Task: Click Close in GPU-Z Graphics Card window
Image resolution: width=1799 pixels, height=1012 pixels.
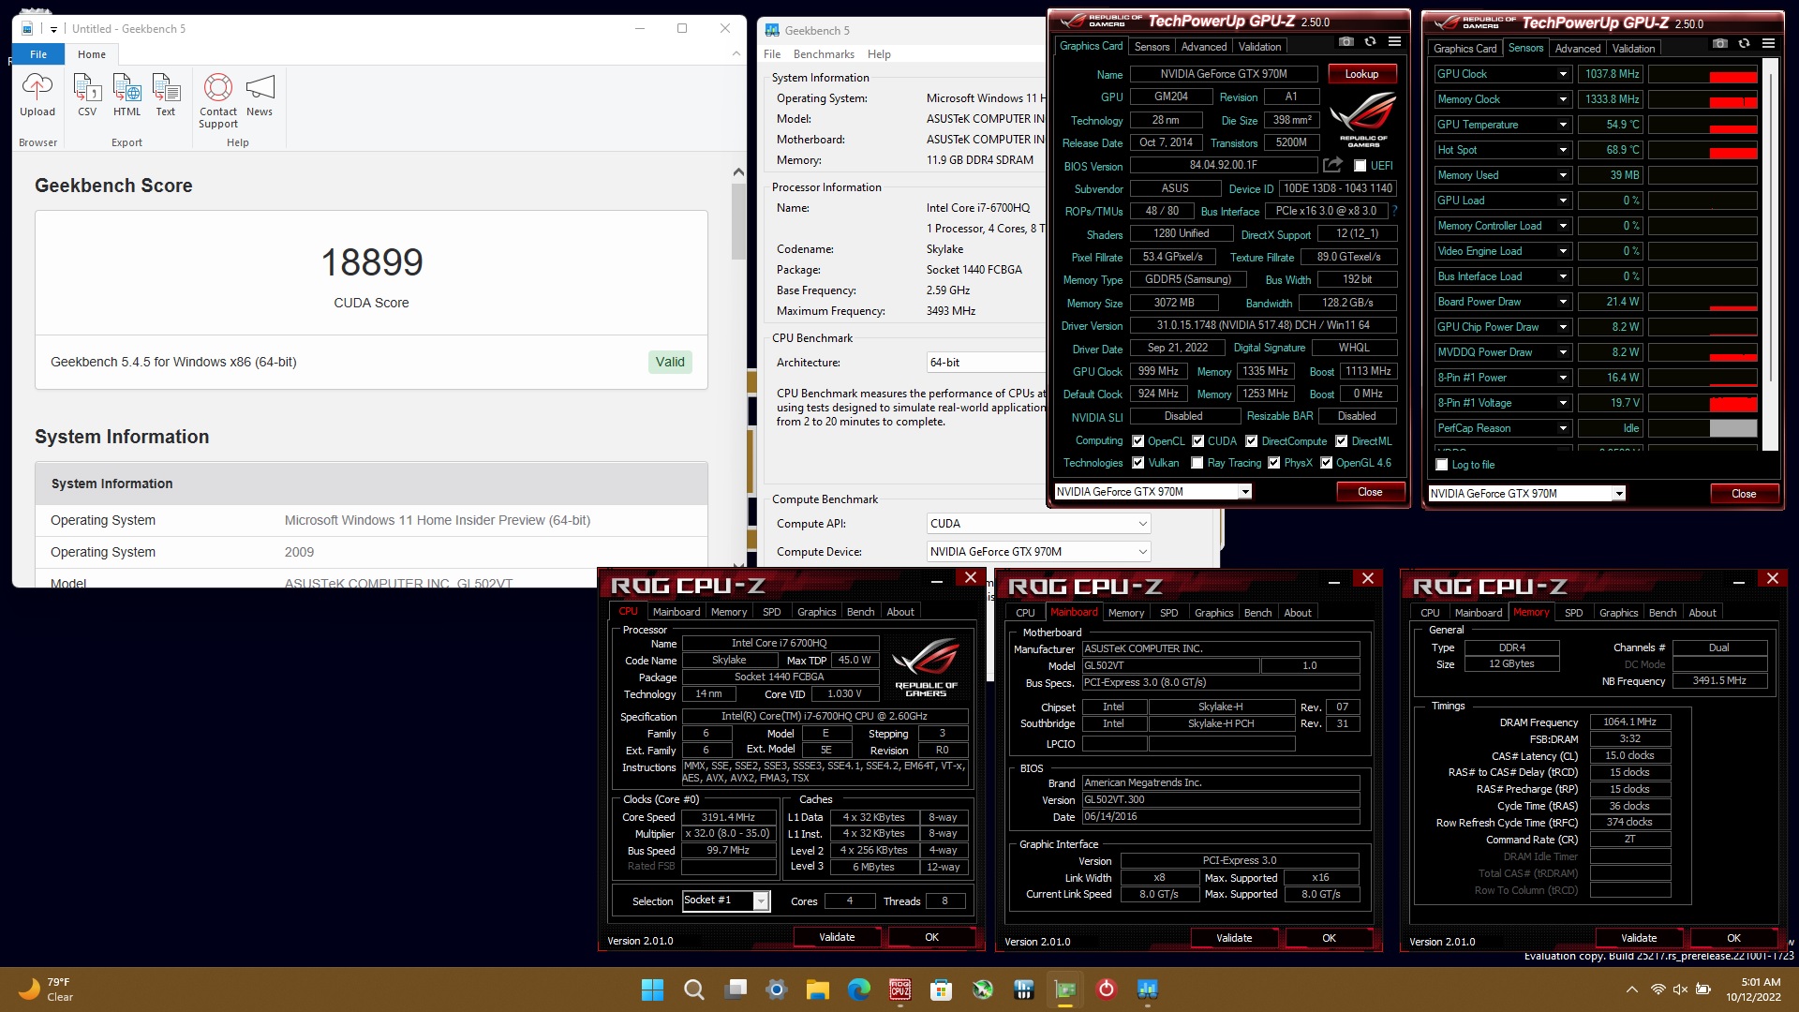Action: (1370, 492)
